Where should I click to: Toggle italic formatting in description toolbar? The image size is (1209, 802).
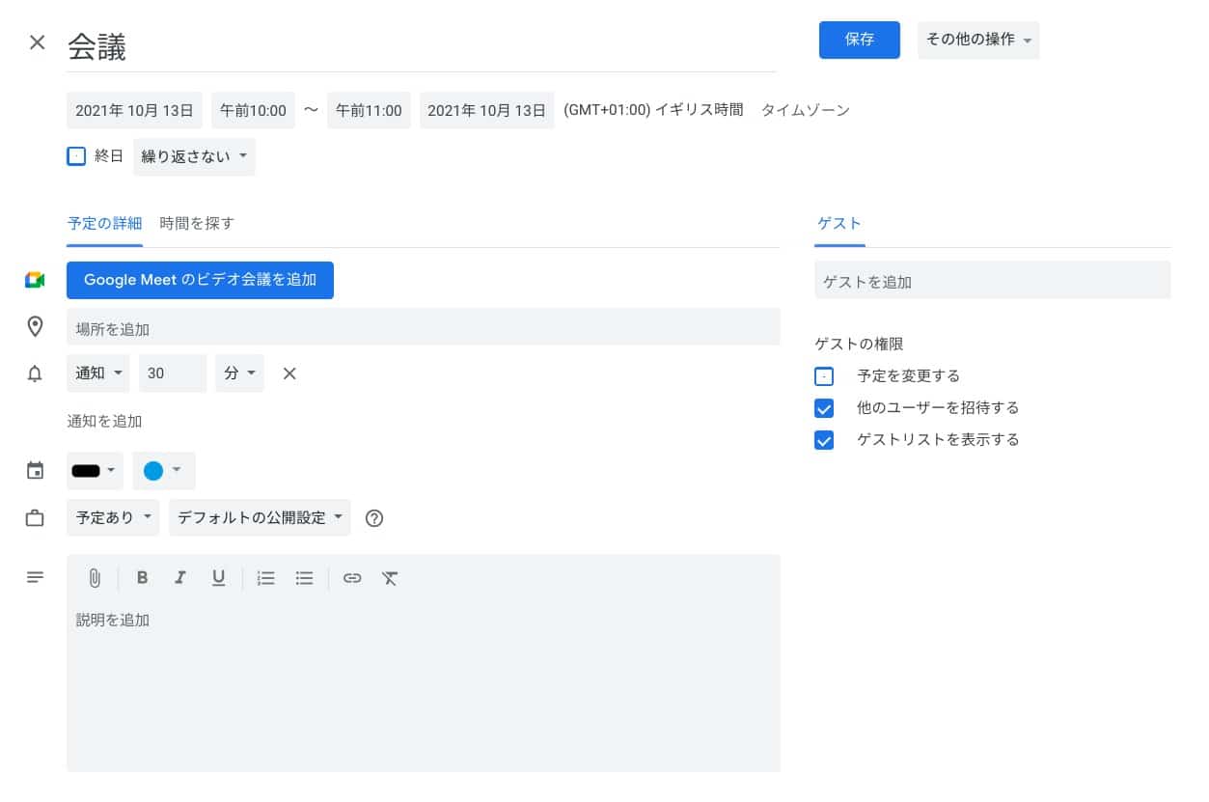tap(179, 578)
